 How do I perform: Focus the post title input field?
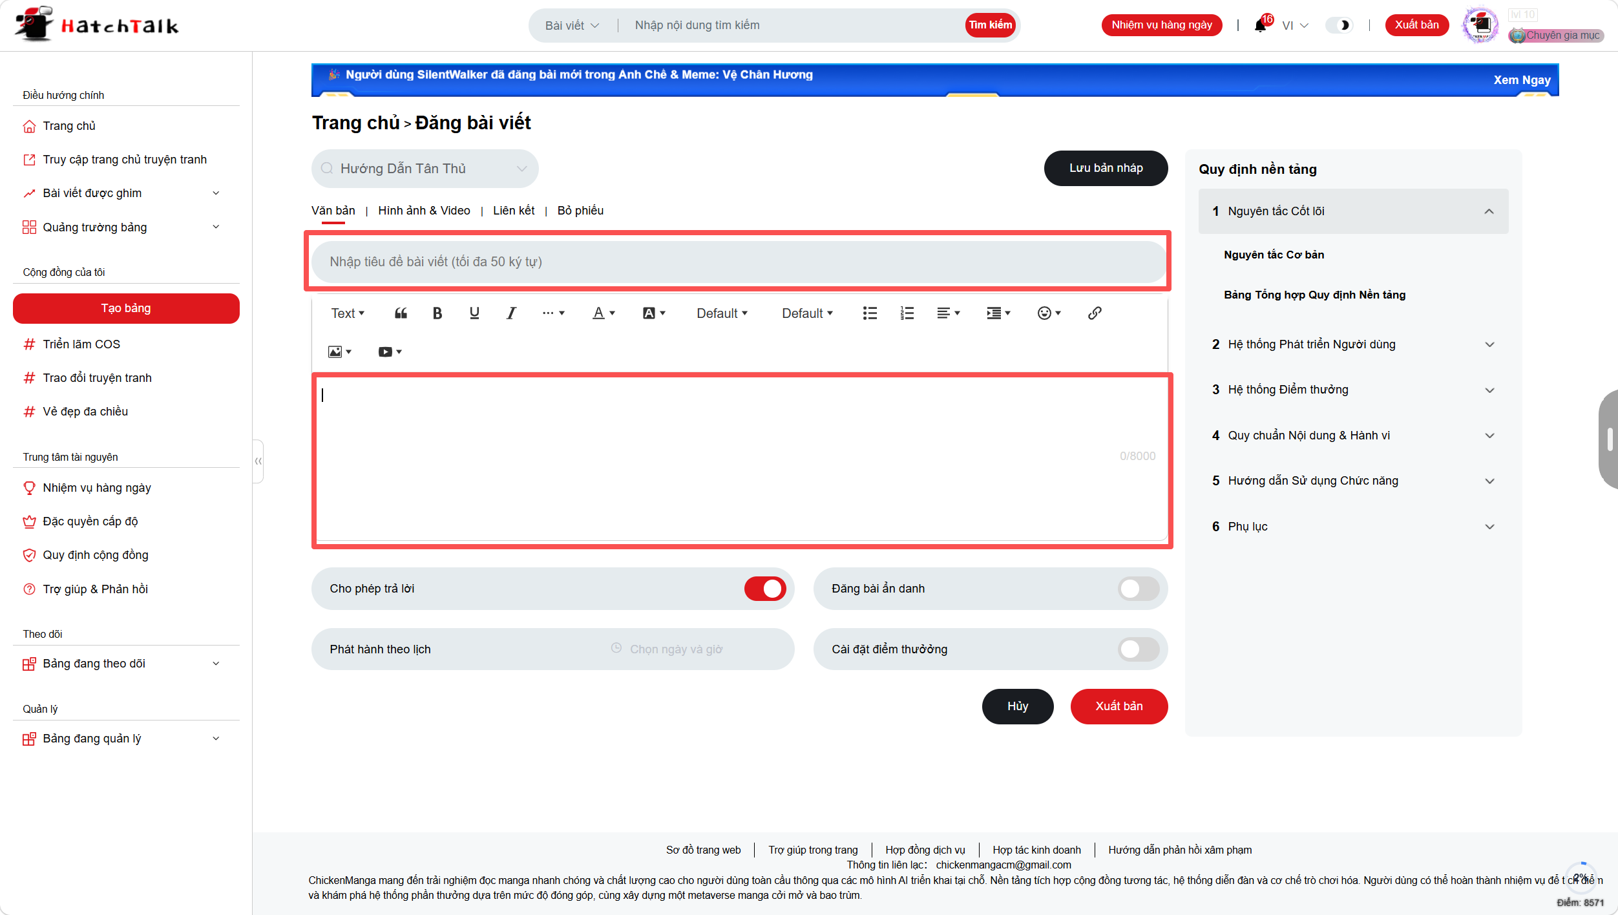739,262
